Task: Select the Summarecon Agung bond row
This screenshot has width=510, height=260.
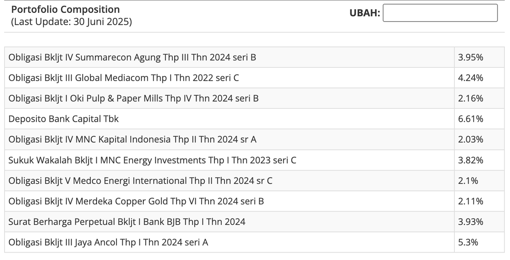Action: tap(132, 57)
